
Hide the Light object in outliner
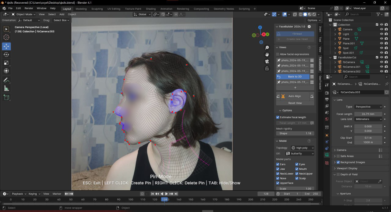(x=382, y=34)
